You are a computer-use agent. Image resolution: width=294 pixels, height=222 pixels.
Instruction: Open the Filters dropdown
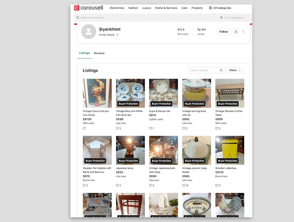coord(235,70)
